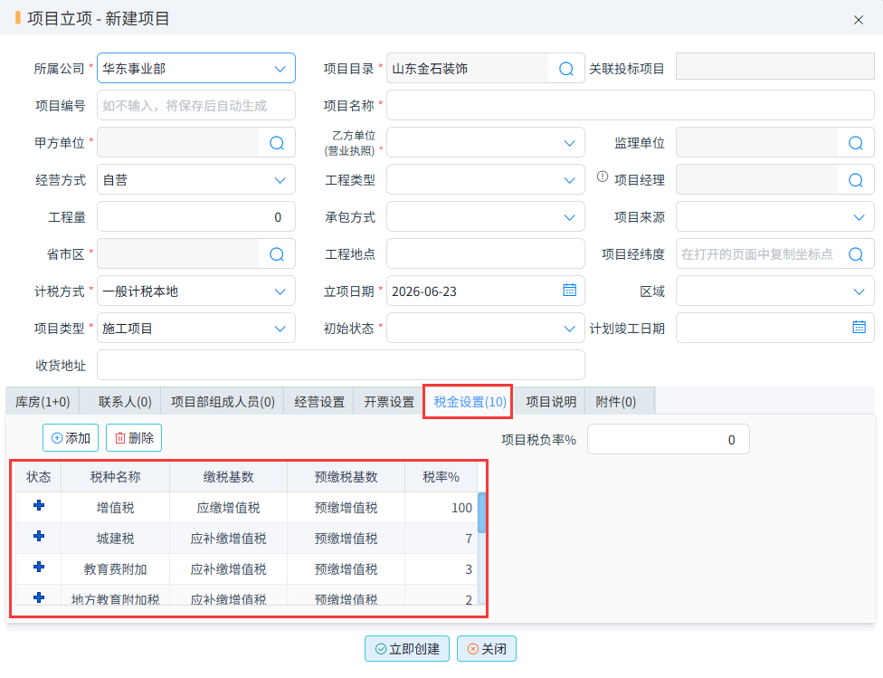
Task: Expand the 所属公司 dropdown
Action: pyautogui.click(x=280, y=69)
